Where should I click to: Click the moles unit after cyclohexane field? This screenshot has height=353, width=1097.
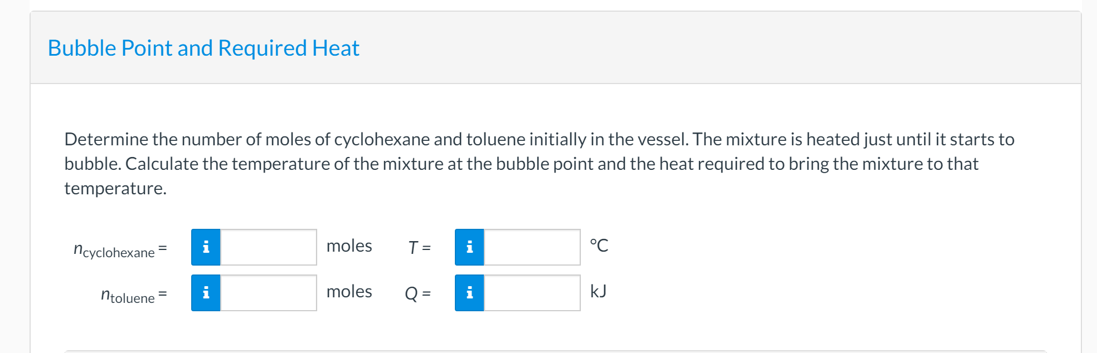[349, 246]
